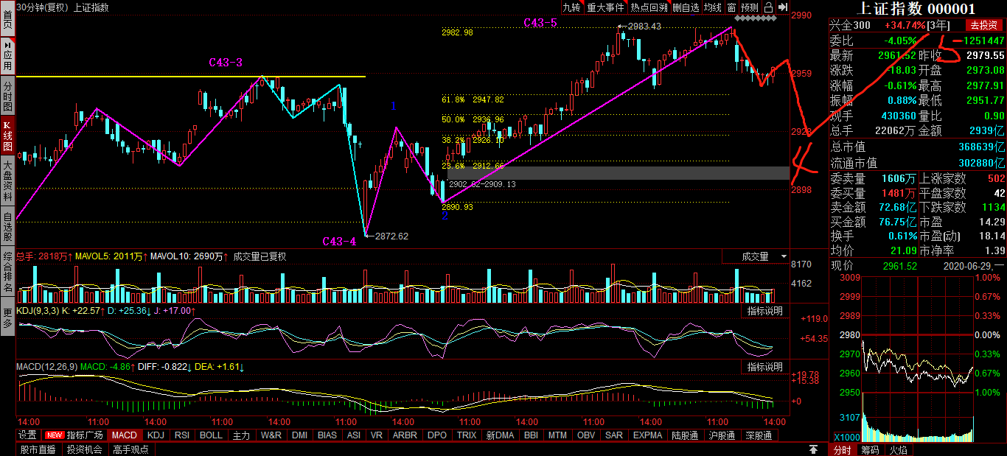
Task: Switch to the W&R indicator tab
Action: click(271, 435)
